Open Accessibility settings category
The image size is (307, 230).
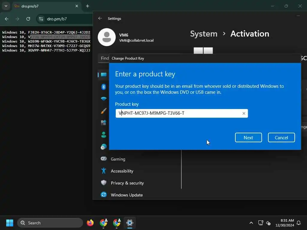click(122, 171)
